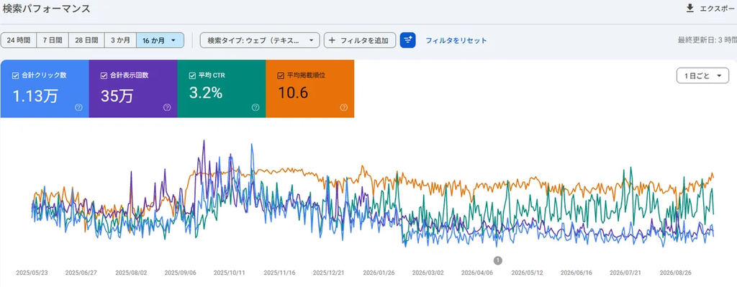This screenshot has height=287, width=737.
Task: Click the 検索パフォーマンス heading
Action: [46, 9]
